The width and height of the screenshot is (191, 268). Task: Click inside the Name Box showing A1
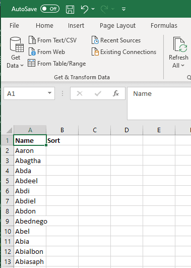pyautogui.click(x=26, y=93)
